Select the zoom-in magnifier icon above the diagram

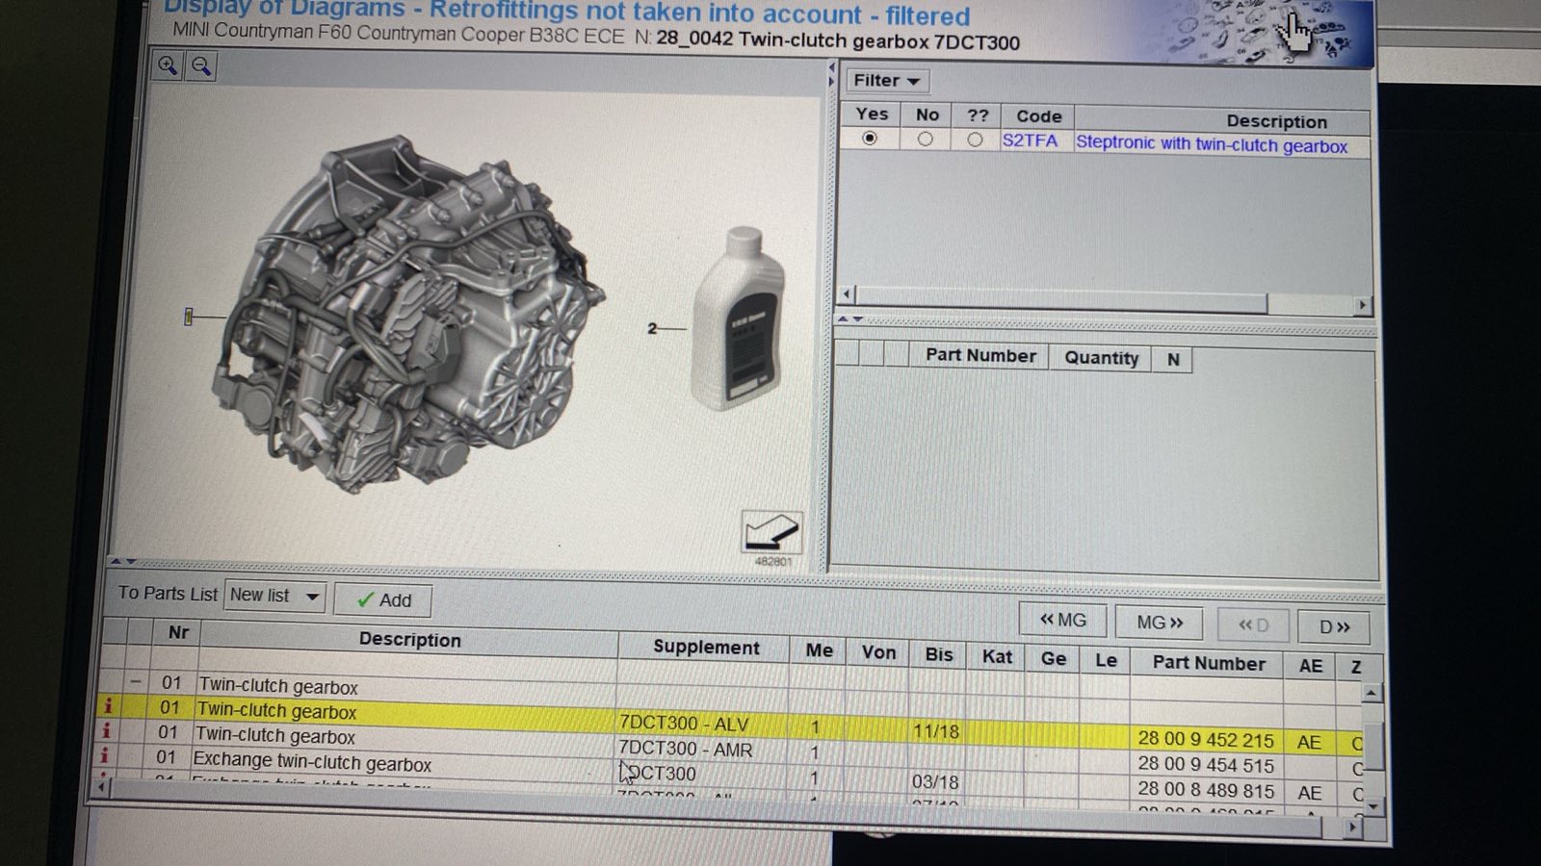pos(168,65)
